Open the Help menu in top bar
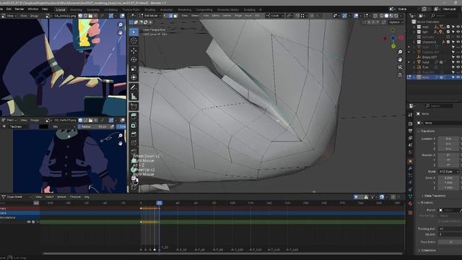 pyautogui.click(x=45, y=9)
